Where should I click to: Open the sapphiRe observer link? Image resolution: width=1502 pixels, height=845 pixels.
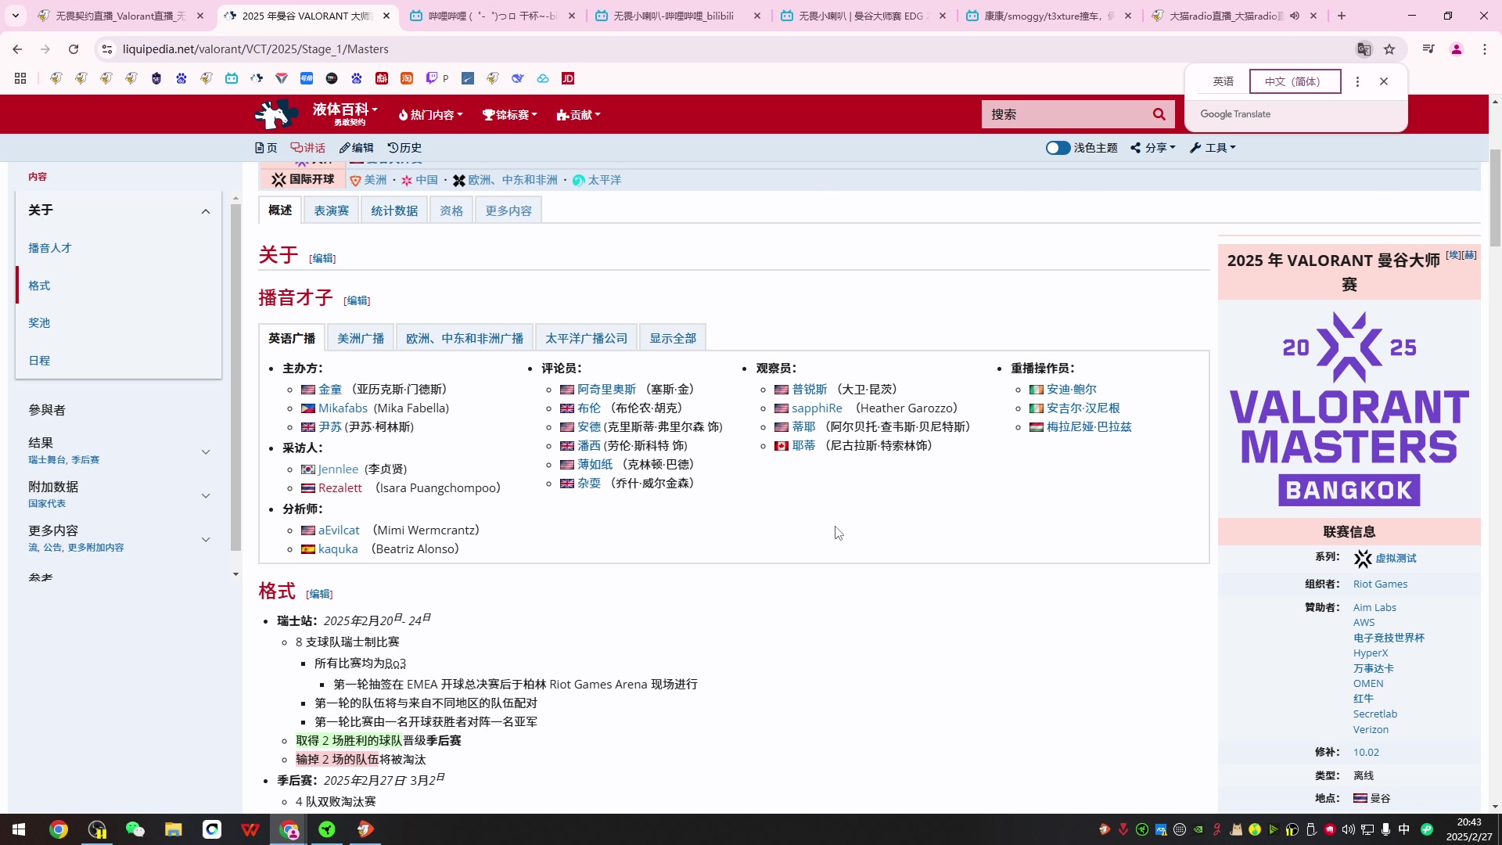coord(817,408)
